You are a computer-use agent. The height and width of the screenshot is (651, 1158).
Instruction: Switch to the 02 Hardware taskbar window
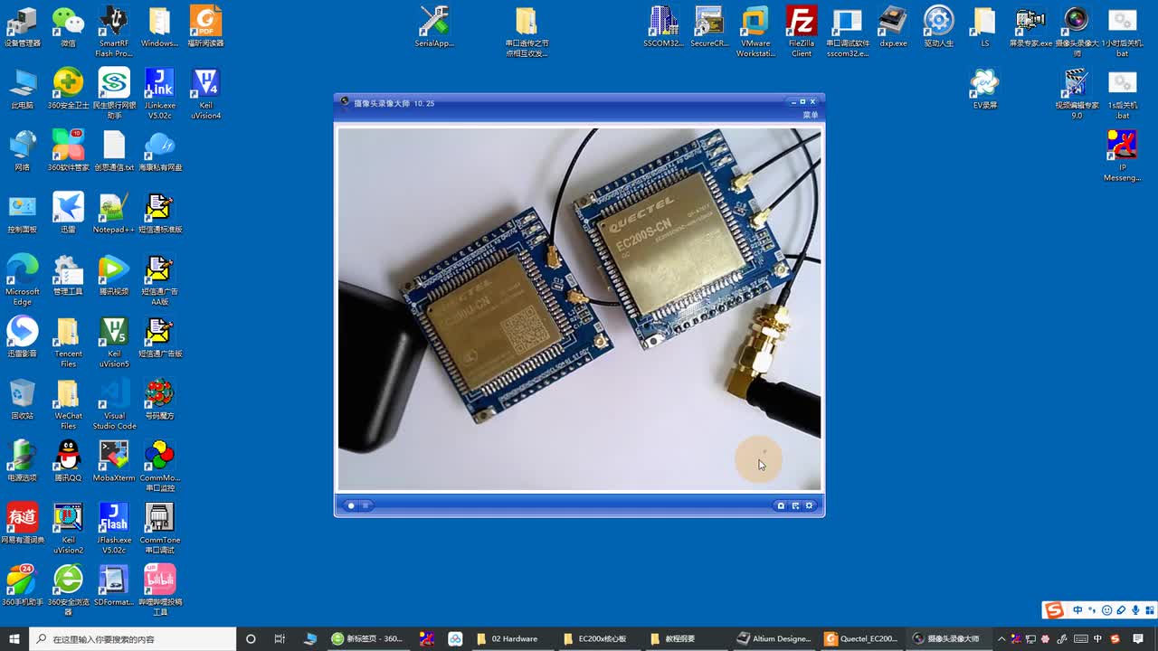tap(514, 638)
